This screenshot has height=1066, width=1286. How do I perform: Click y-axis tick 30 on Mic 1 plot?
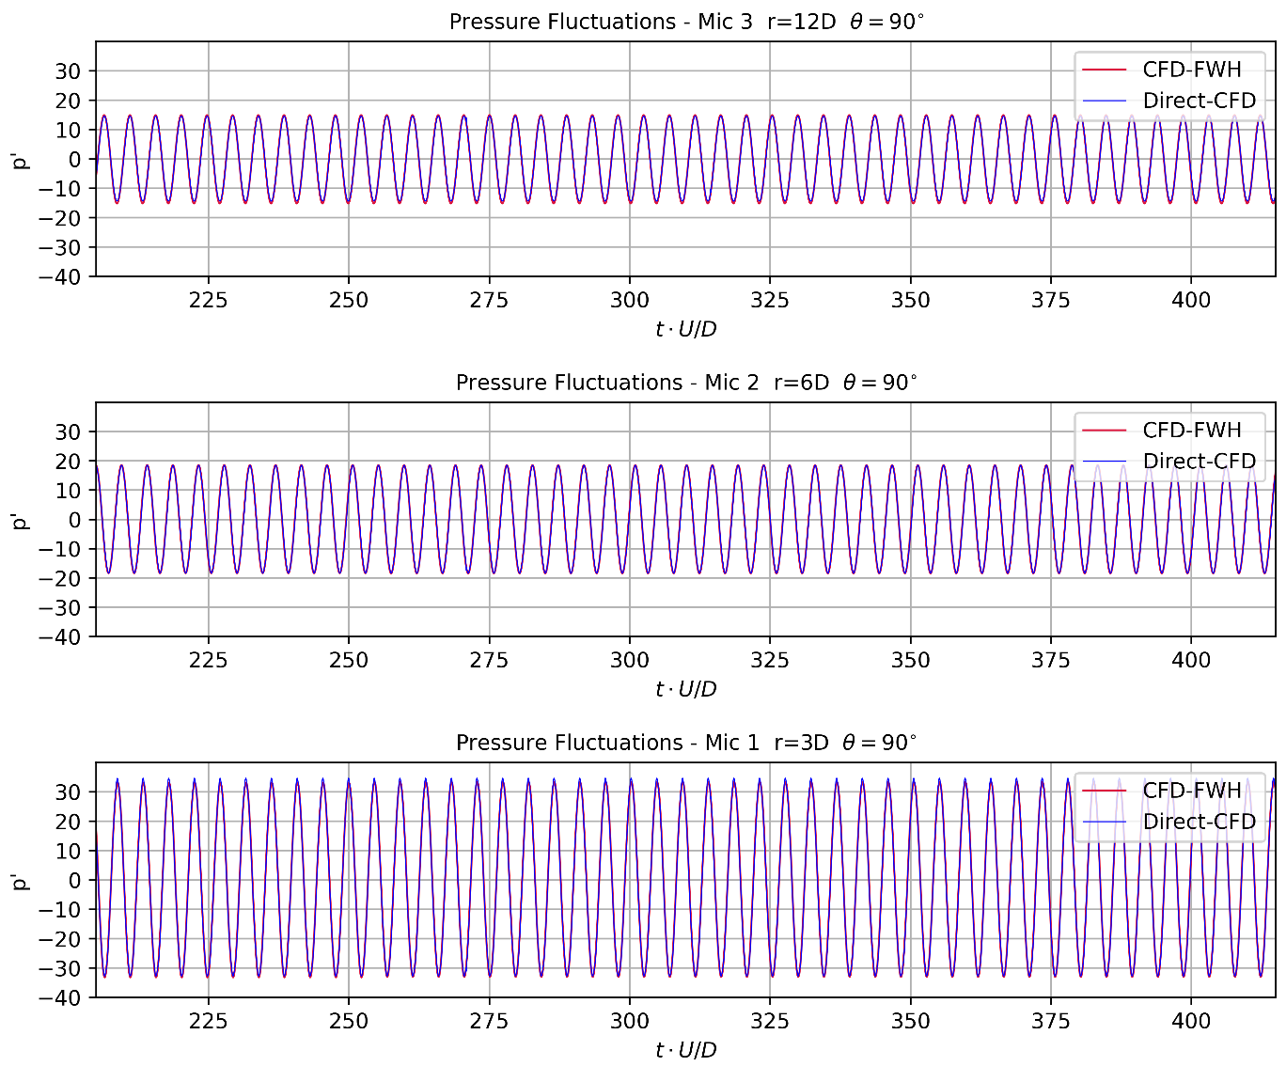(69, 792)
